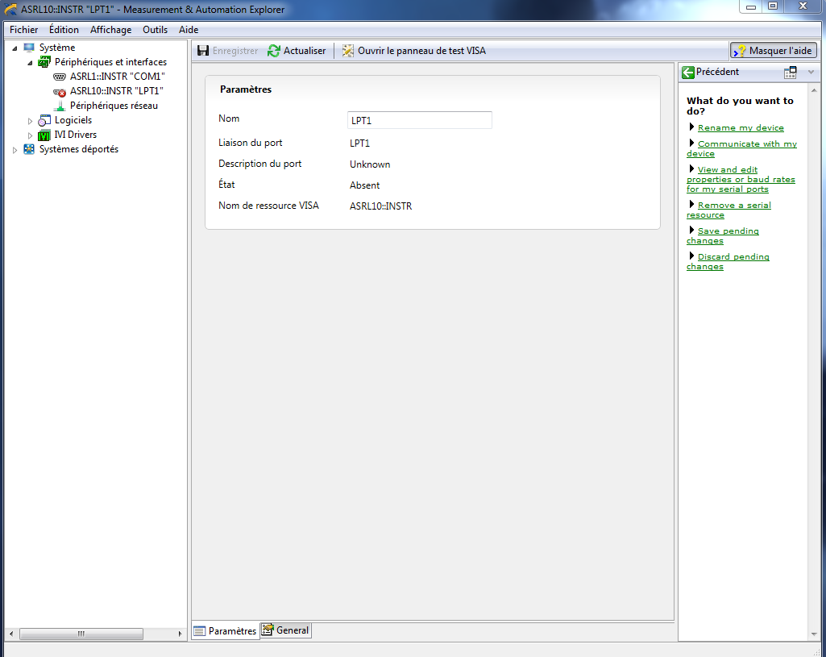The width and height of the screenshot is (826, 657).
Task: Select ASRL1::INSTR "COM1" in tree
Action: [x=117, y=77]
